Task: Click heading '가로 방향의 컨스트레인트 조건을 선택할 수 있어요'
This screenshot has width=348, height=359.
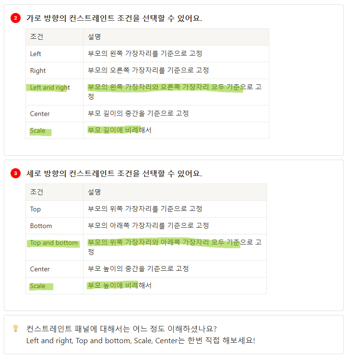Action: coord(114,18)
